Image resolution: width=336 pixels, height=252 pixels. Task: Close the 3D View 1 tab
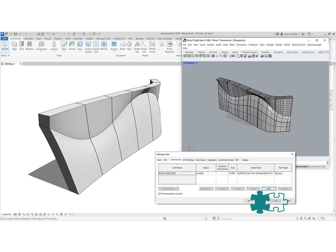click(21, 64)
